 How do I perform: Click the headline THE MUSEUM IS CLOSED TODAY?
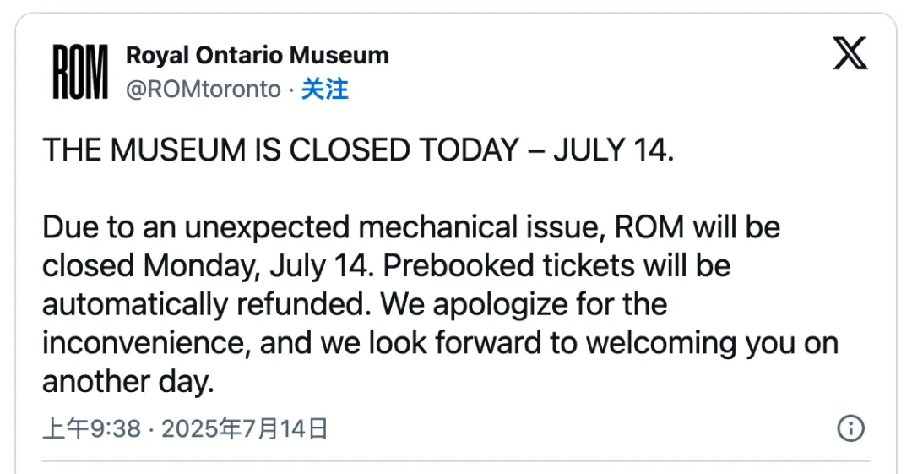click(280, 150)
